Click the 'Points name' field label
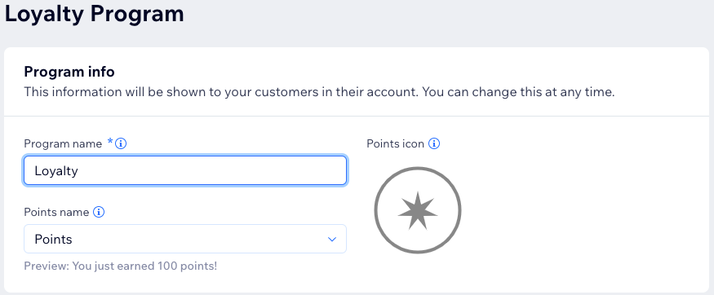The height and width of the screenshot is (295, 714). (x=56, y=212)
